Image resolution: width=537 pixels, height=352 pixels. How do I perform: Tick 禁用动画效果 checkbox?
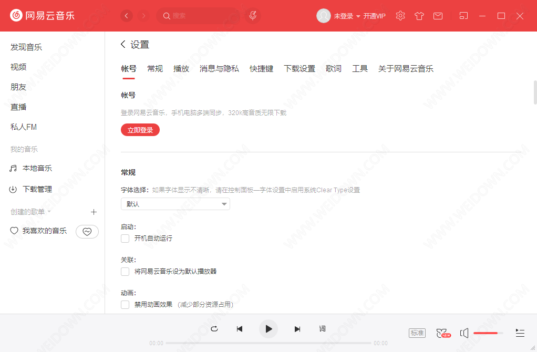[x=125, y=304]
